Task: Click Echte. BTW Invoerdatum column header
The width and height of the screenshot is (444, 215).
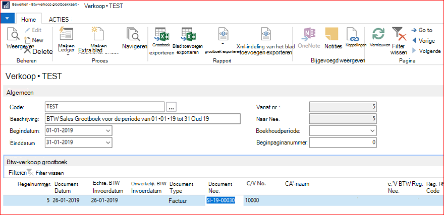Action: [x=108, y=187]
